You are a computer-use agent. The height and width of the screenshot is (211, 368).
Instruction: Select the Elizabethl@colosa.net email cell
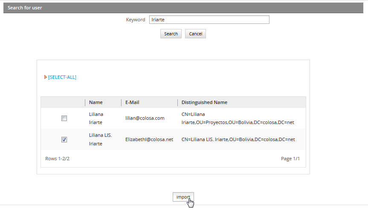pyautogui.click(x=149, y=139)
